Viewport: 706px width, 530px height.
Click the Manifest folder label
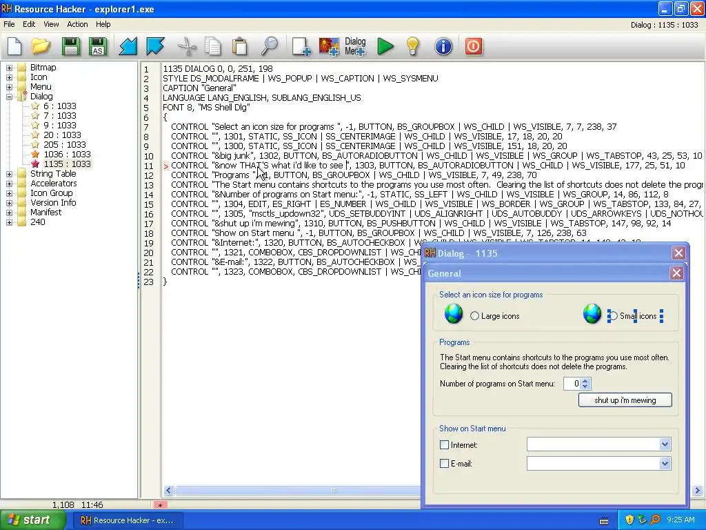[46, 213]
